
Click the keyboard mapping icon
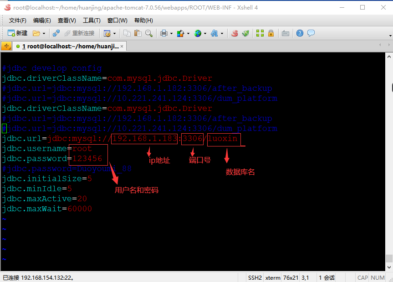point(286,33)
